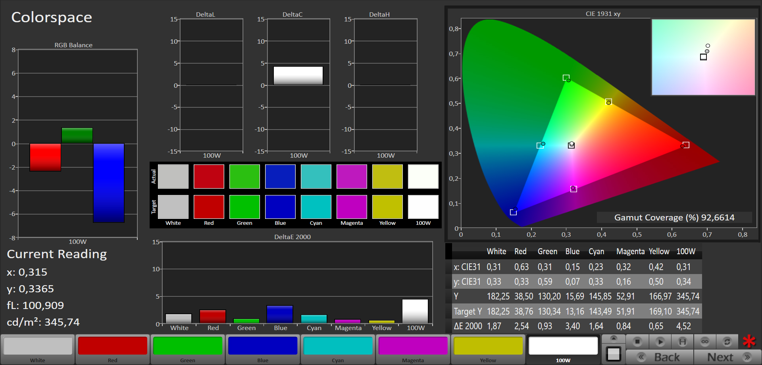
Task: Click the 100W bar in DeltaE 2000 chart
Action: [x=415, y=311]
